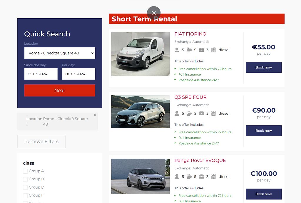The width and height of the screenshot is (301, 203).
Task: Click the doors icon on the Range Rover EVOQUE
Action: click(190, 177)
